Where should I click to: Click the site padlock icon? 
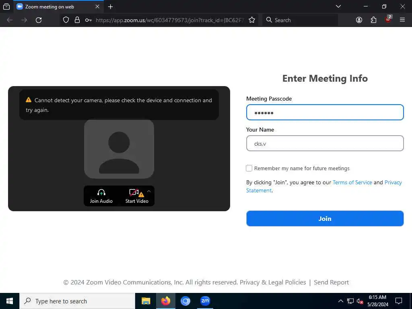point(77,20)
